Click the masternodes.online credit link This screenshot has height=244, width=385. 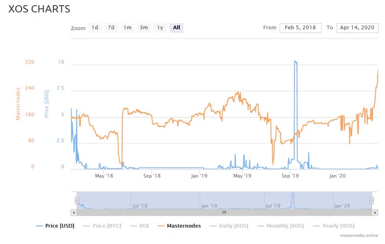click(x=359, y=236)
